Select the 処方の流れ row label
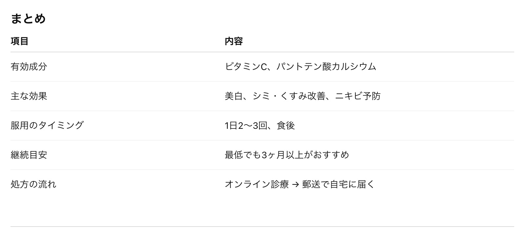The image size is (526, 238). (33, 184)
